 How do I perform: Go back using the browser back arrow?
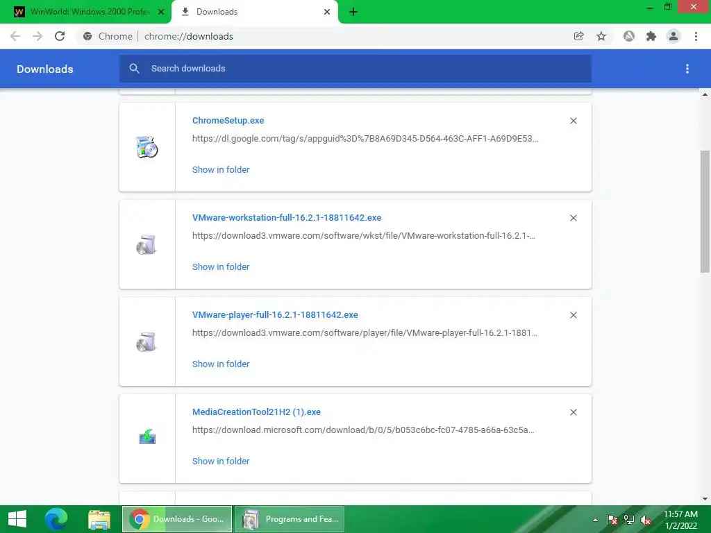15,36
